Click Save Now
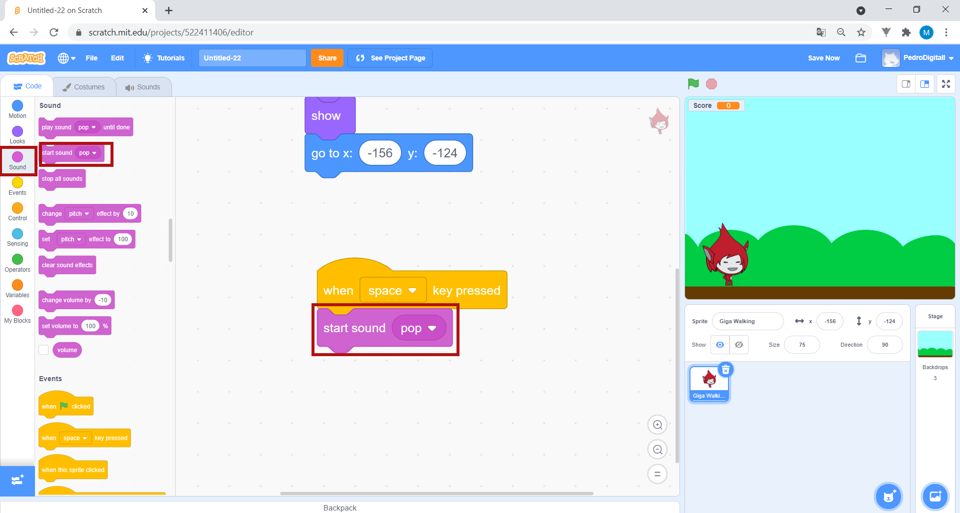Image resolution: width=960 pixels, height=513 pixels. [823, 58]
